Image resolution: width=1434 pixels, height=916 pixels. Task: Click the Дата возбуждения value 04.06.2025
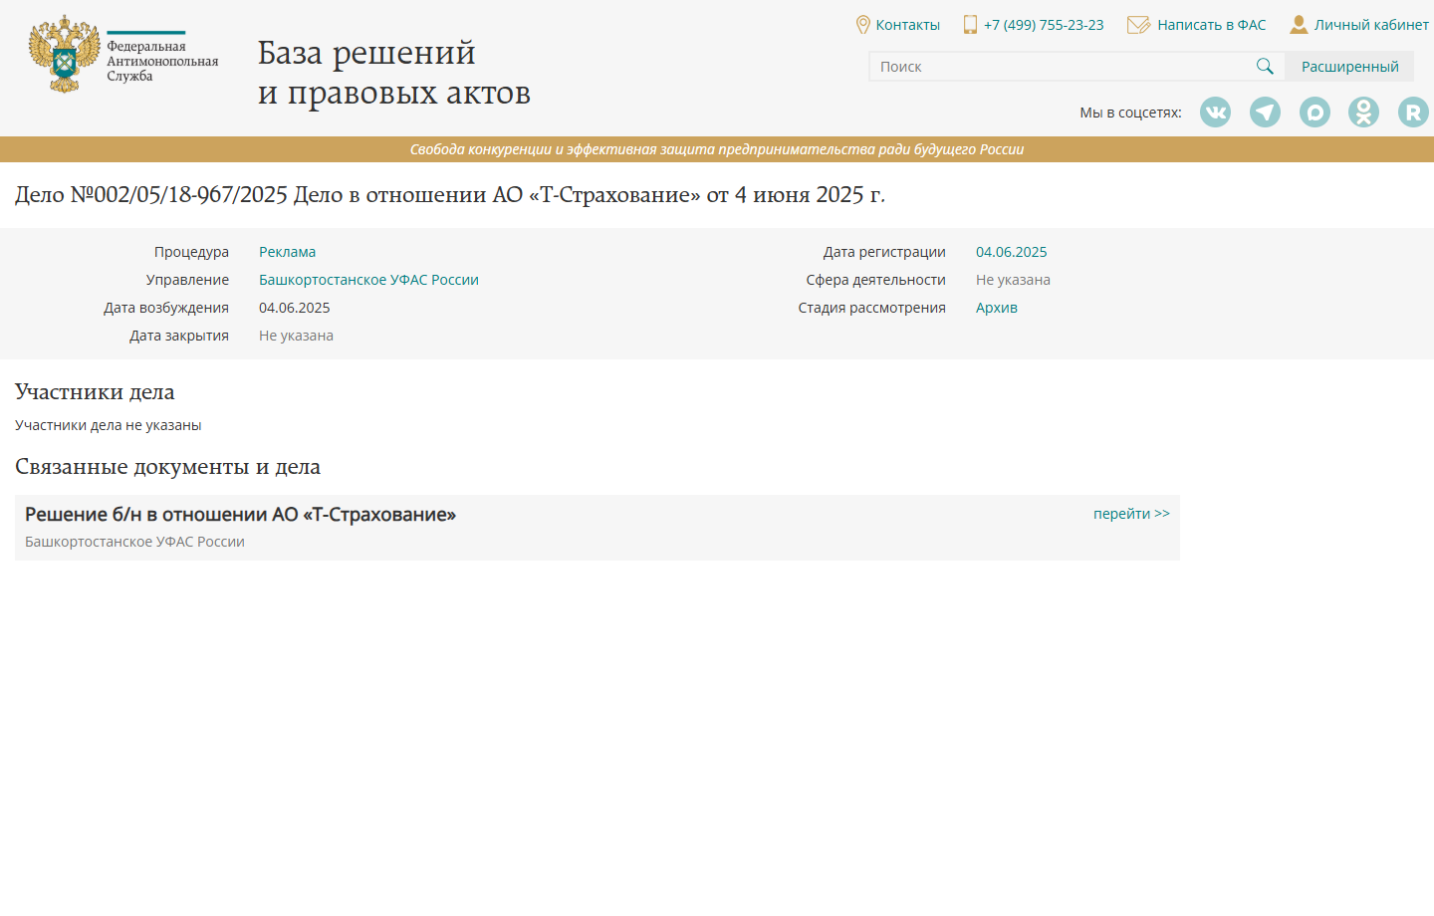(x=294, y=308)
